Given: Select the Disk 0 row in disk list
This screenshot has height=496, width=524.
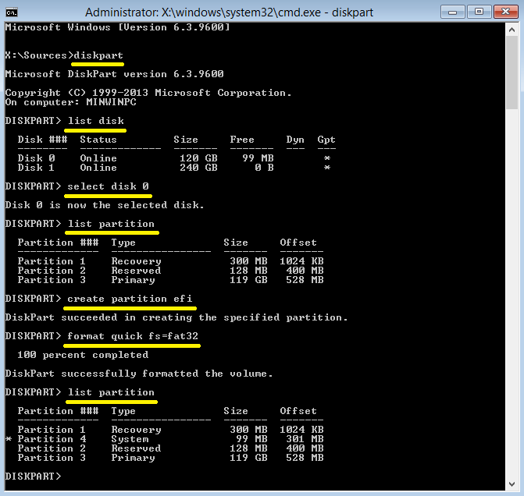Looking at the screenshot, I should (173, 158).
